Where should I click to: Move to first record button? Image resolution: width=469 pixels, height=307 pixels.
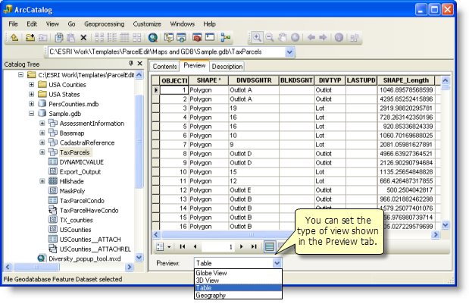pyautogui.click(x=182, y=246)
